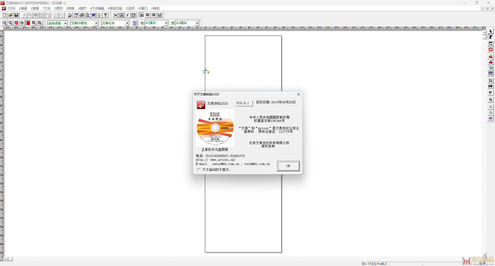Apply left text alignment icon

pyautogui.click(x=142, y=15)
